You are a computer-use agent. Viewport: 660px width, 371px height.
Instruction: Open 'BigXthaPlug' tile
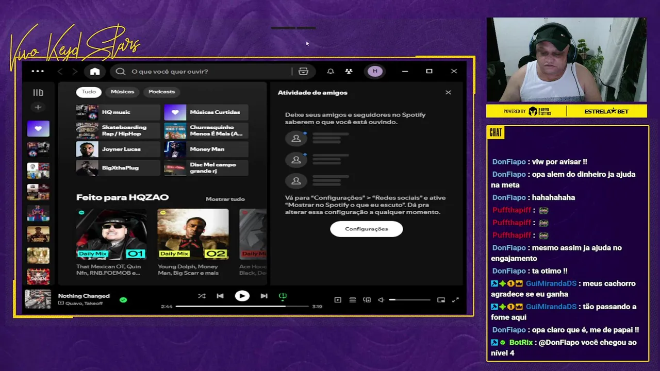tap(118, 168)
